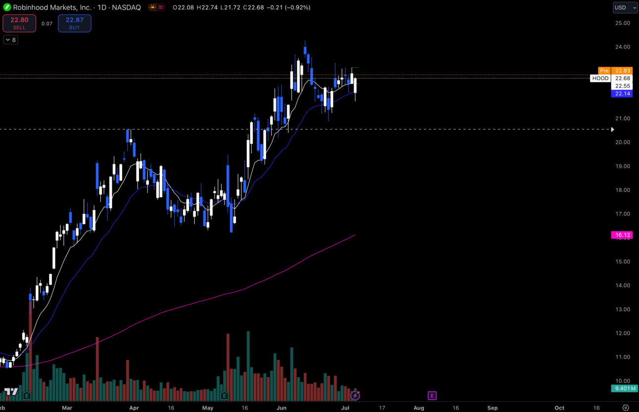Click the 13.00 price scale label
This screenshot has width=639, height=412.
pos(623,310)
